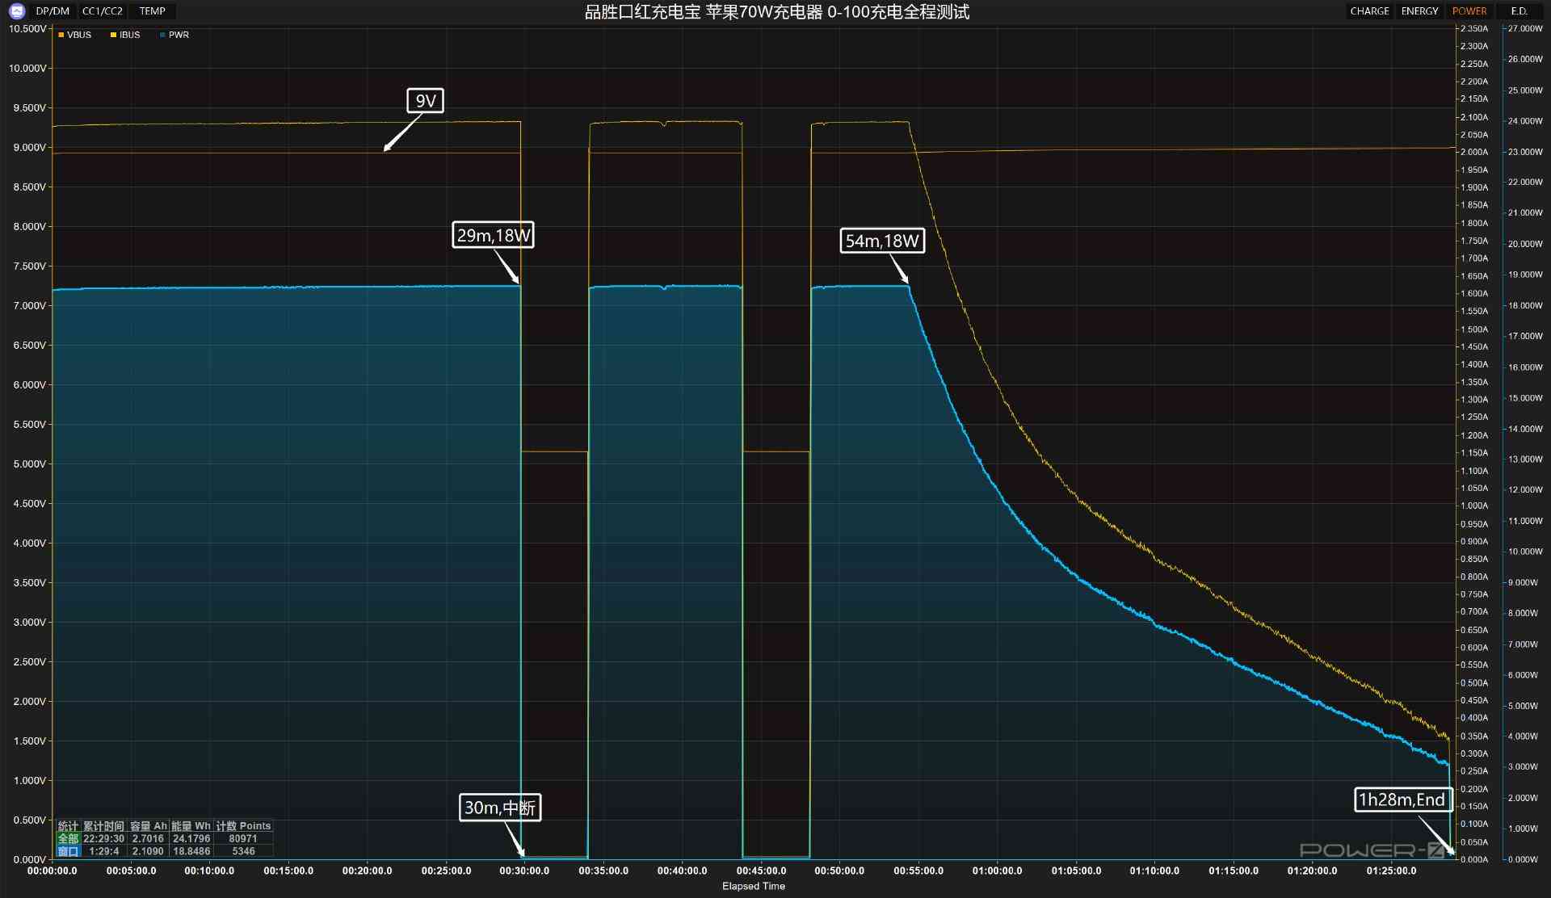This screenshot has height=898, width=1551.
Task: Click the blue 窗口 statistics row label
Action: 68,851
